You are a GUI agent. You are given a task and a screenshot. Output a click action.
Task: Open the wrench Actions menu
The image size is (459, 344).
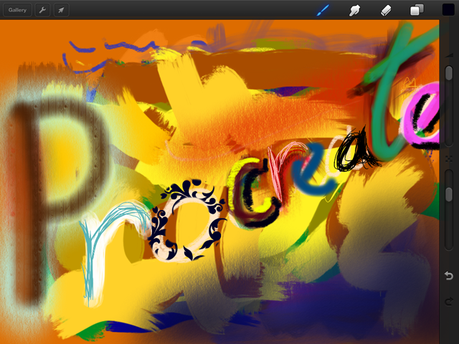[x=42, y=10]
